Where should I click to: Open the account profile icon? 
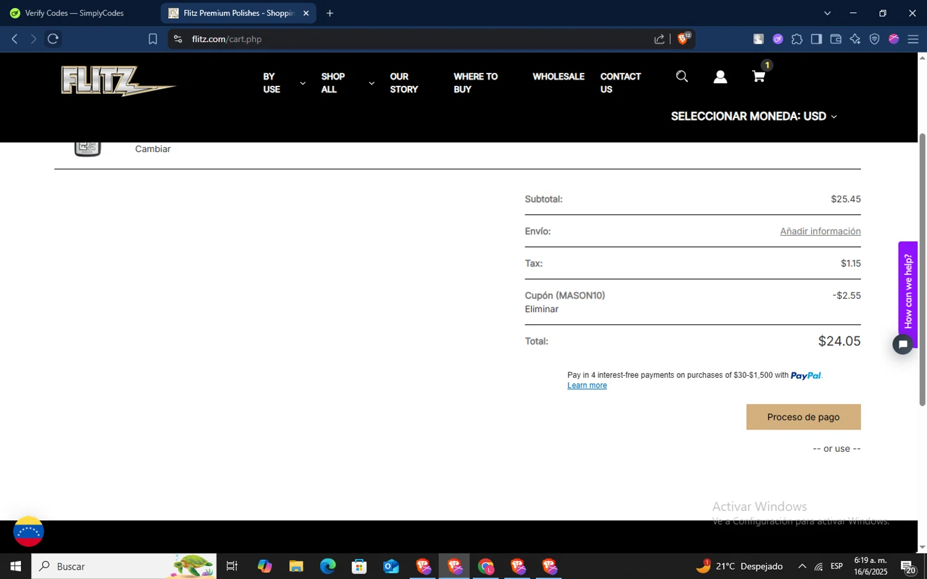tap(720, 77)
